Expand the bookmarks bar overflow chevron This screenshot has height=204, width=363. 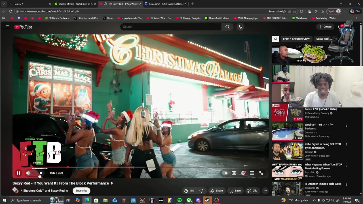tap(356, 18)
